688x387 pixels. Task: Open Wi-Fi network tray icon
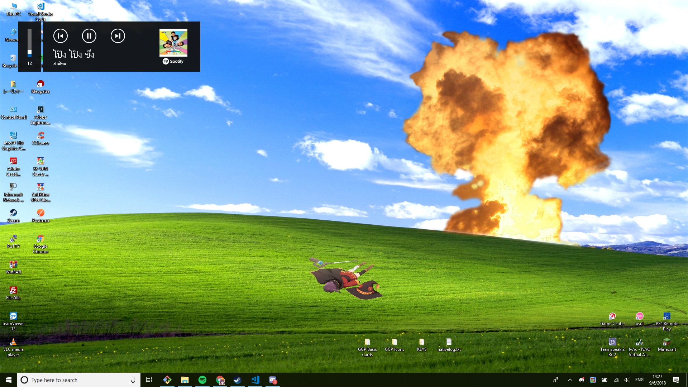[x=616, y=380]
